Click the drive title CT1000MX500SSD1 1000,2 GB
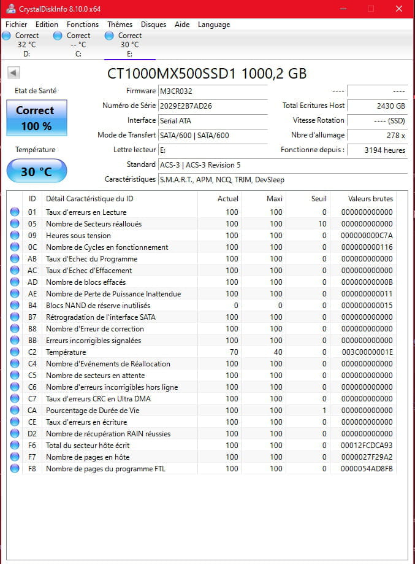The image size is (415, 564). pyautogui.click(x=207, y=74)
